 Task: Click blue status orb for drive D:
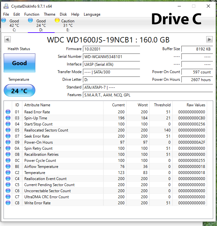(30, 20)
